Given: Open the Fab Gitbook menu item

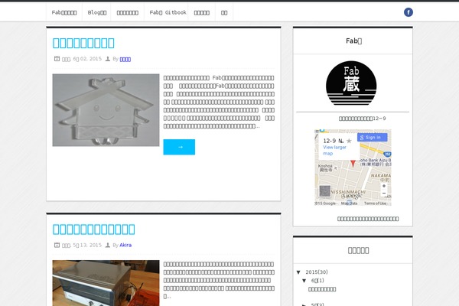Looking at the screenshot, I should pyautogui.click(x=168, y=12).
